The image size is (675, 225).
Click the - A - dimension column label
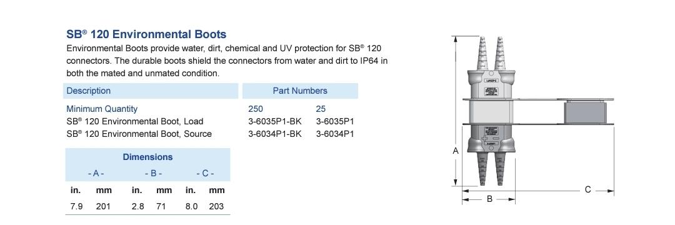[96, 173]
